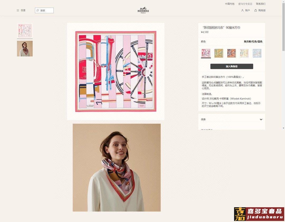This screenshot has height=222, width=285.
Task: Click the 中国内地 region link
Action: 230,4
